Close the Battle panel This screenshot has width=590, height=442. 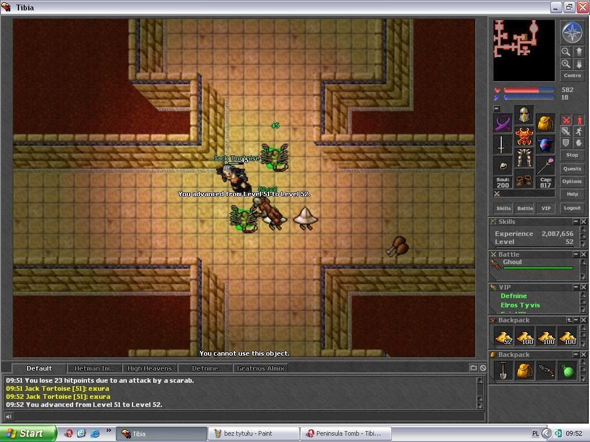[583, 254]
